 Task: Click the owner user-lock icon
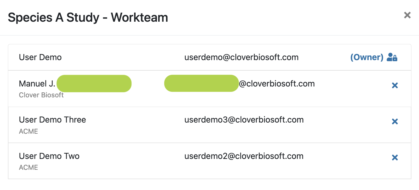392,57
